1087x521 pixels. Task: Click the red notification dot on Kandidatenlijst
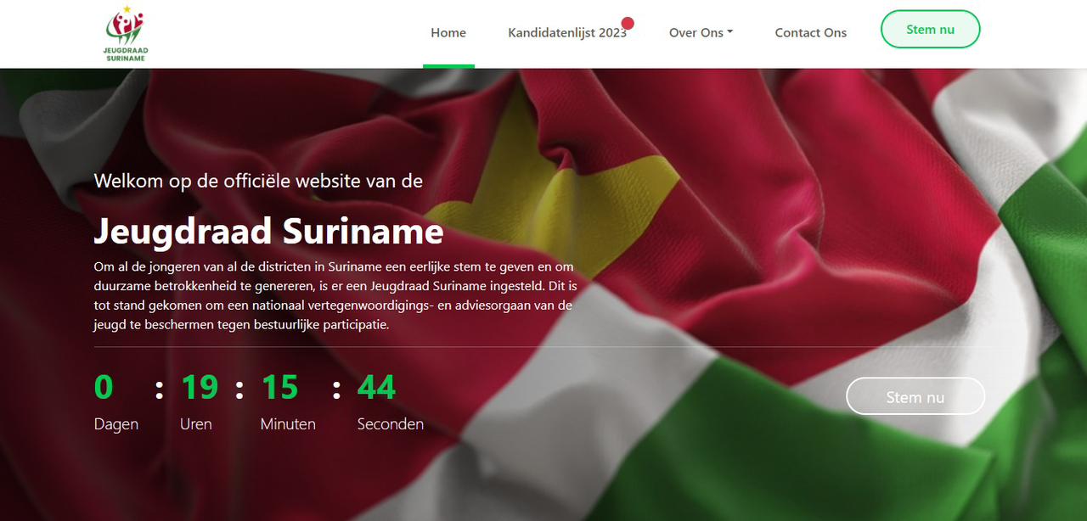(628, 23)
